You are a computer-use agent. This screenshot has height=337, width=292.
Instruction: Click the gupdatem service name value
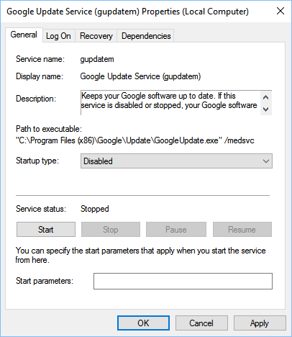pos(97,59)
